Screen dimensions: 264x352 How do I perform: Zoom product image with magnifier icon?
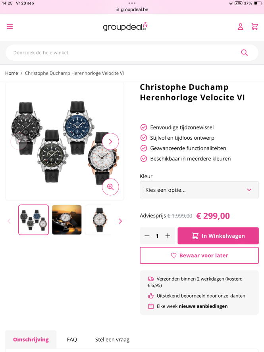click(x=110, y=187)
